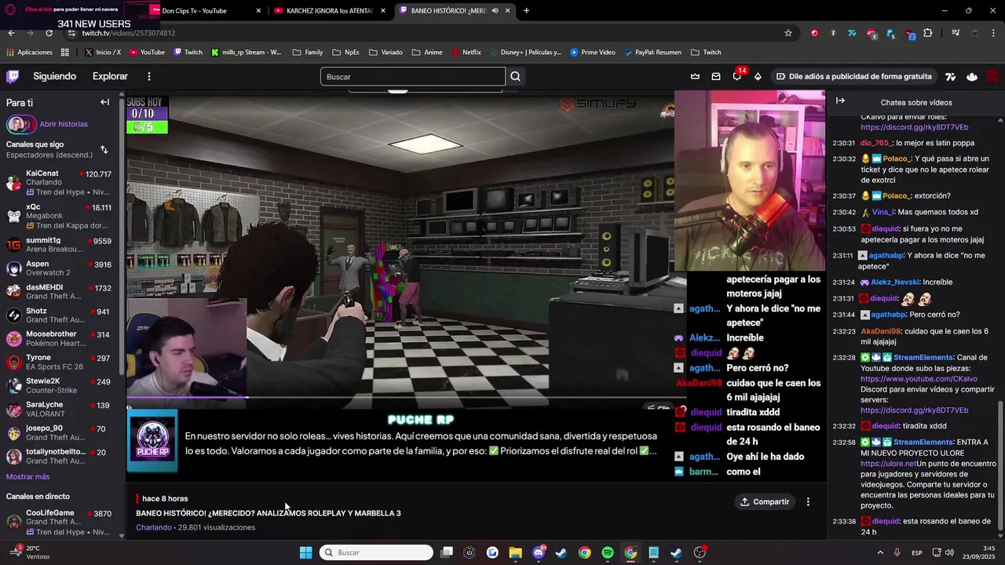Open Task View on the taskbar

(447, 552)
